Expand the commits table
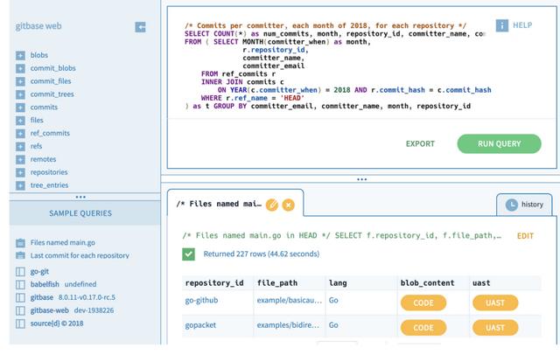This screenshot has height=355, width=560. [20, 108]
